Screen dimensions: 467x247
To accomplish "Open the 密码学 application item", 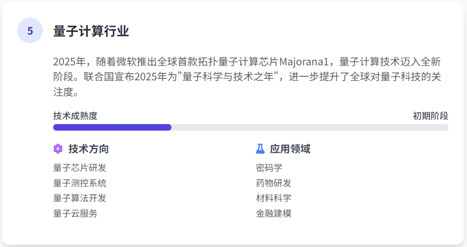I will (269, 168).
